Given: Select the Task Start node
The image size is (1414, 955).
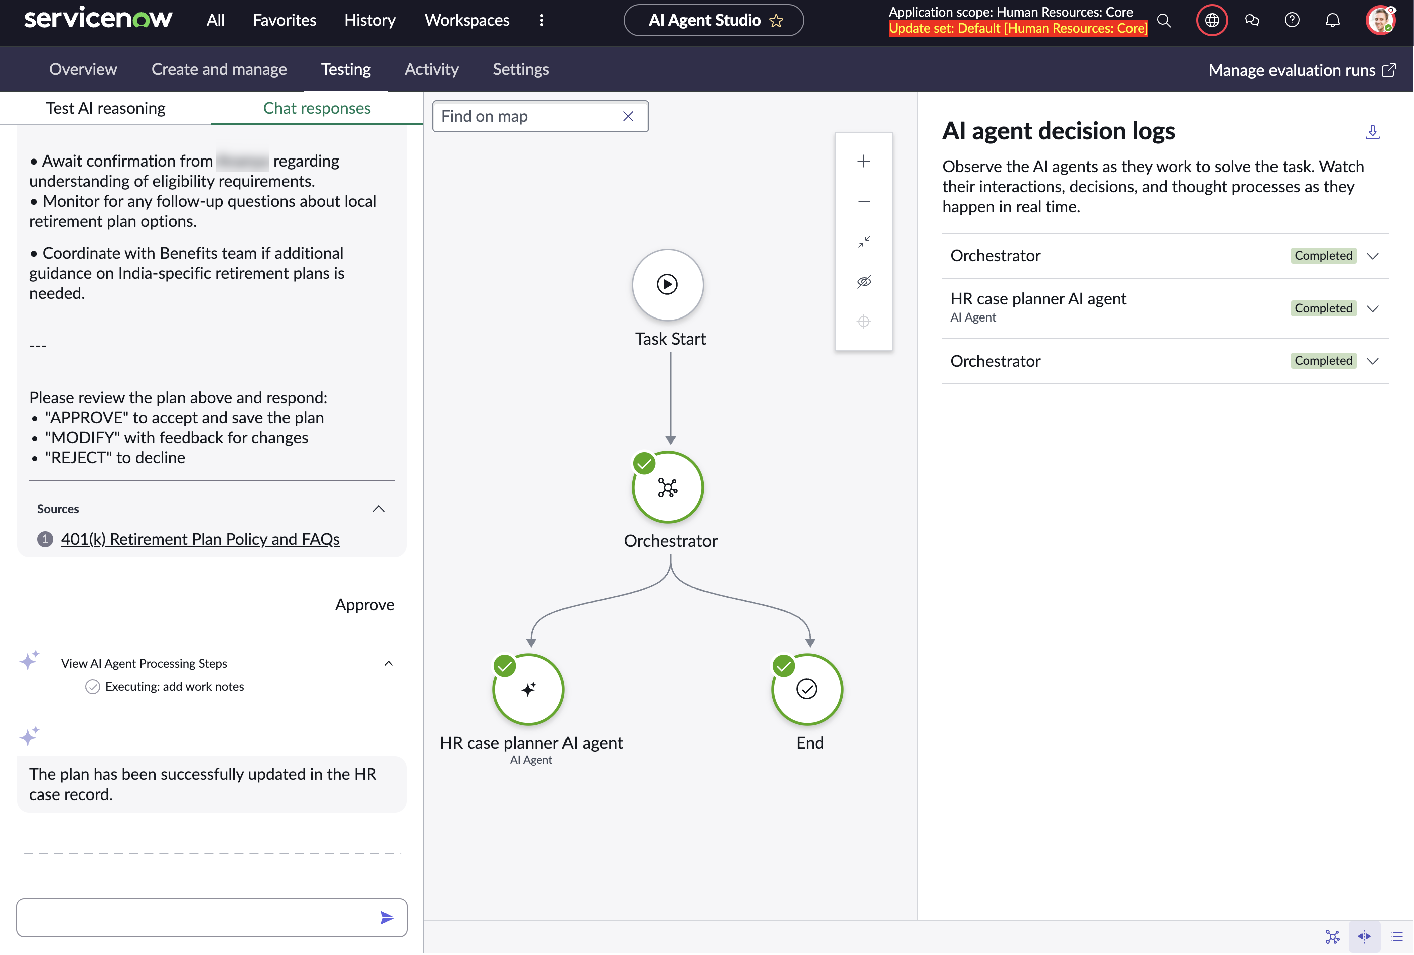Looking at the screenshot, I should [x=667, y=285].
